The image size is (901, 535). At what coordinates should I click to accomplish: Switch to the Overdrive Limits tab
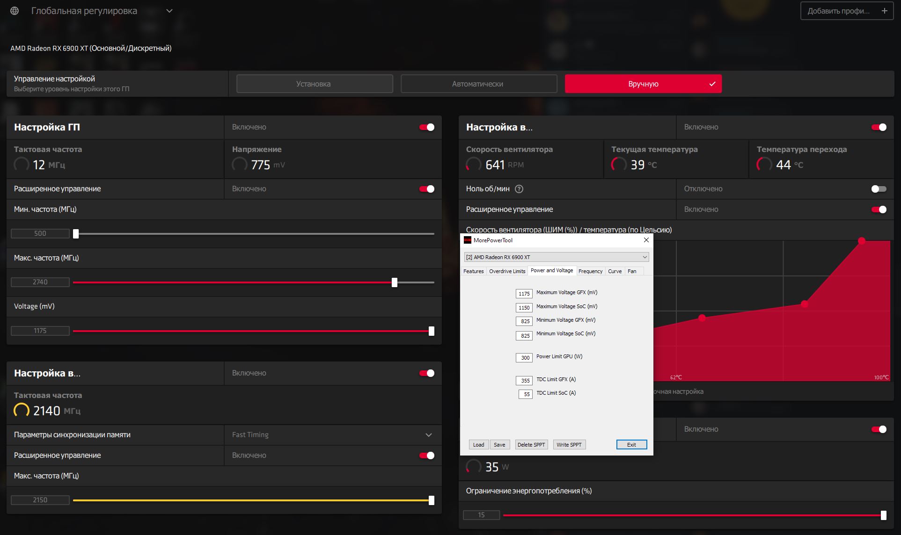(507, 271)
